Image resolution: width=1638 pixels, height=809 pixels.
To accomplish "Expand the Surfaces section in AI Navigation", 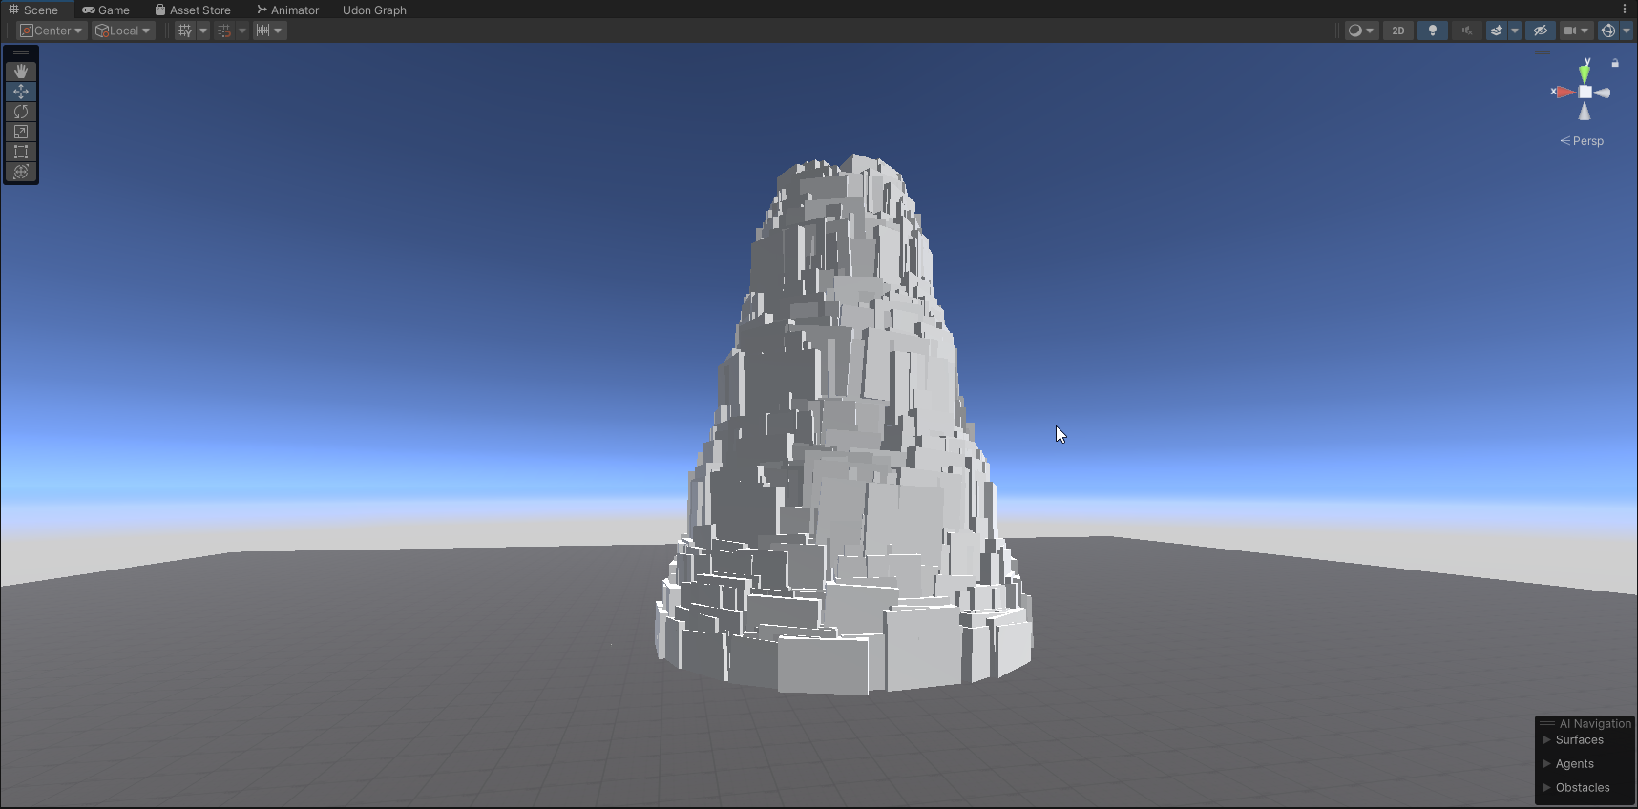I will (x=1579, y=740).
